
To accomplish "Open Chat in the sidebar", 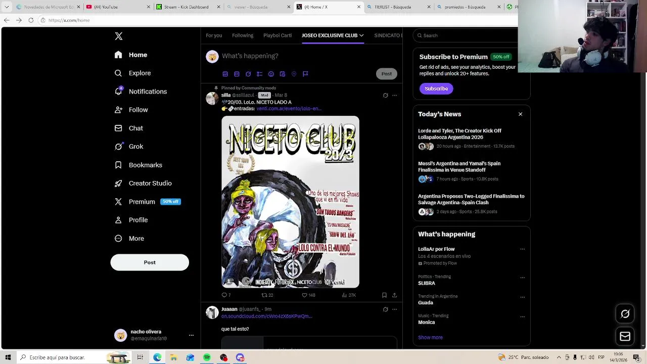I will (128, 128).
